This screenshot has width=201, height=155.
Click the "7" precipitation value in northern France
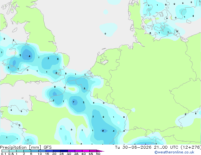[74, 102]
